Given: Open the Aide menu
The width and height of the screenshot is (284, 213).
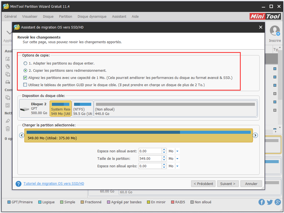Looking at the screenshot, I should 135,16.
